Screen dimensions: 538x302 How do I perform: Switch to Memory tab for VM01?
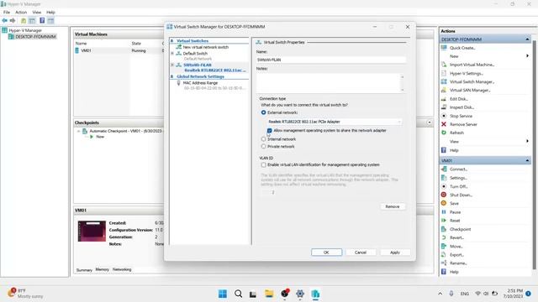tap(103, 270)
